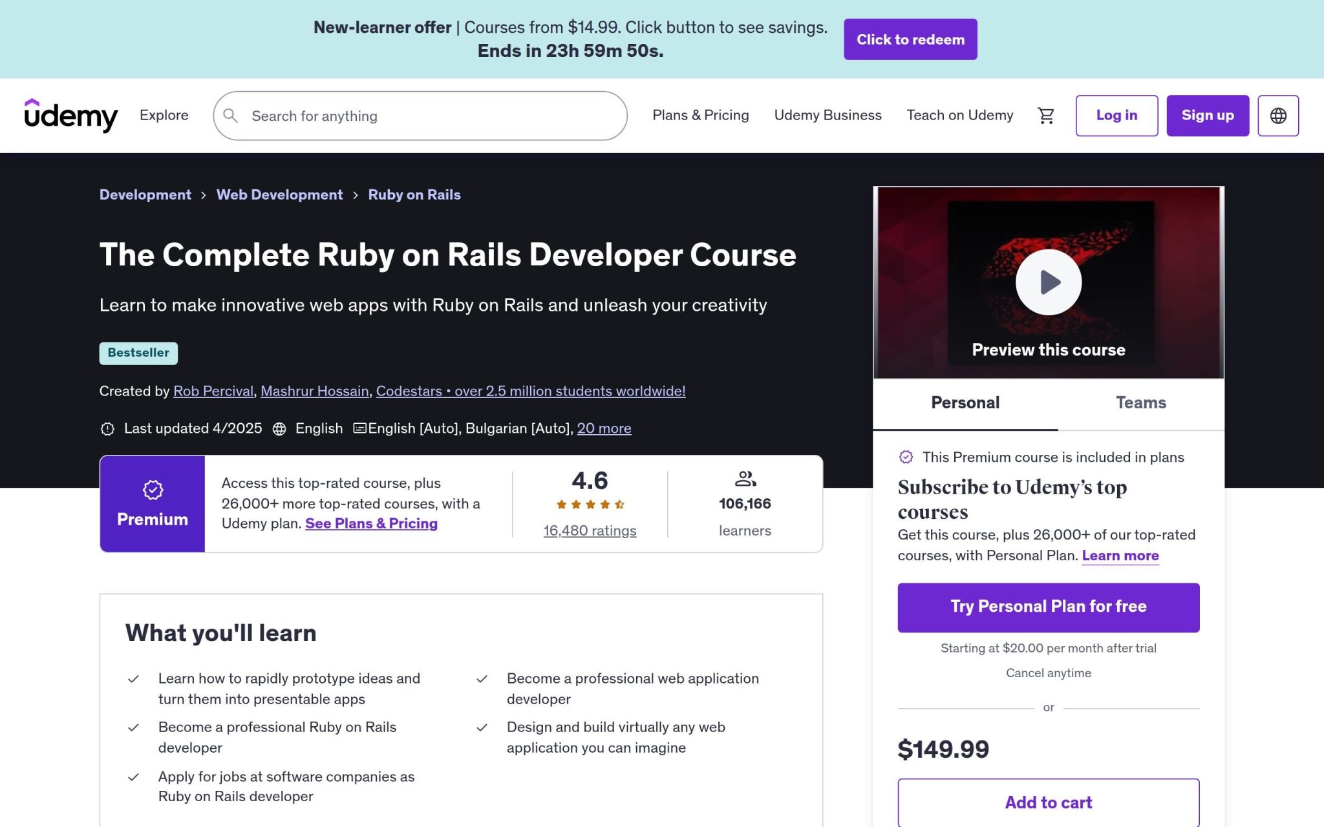Screen dimensions: 1324x827
Task: Click checkmark beside professional Ruby on Rails developer
Action: pyautogui.click(x=133, y=728)
